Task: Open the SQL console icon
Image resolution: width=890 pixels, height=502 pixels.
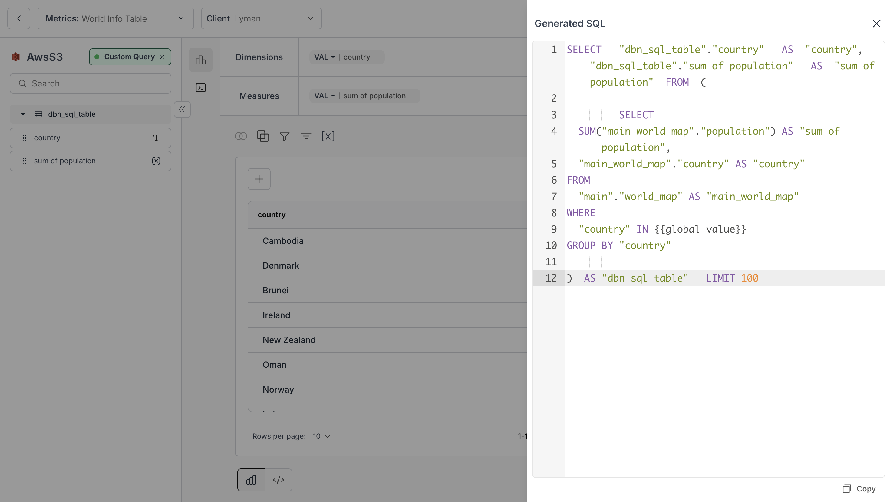Action: coord(201,88)
